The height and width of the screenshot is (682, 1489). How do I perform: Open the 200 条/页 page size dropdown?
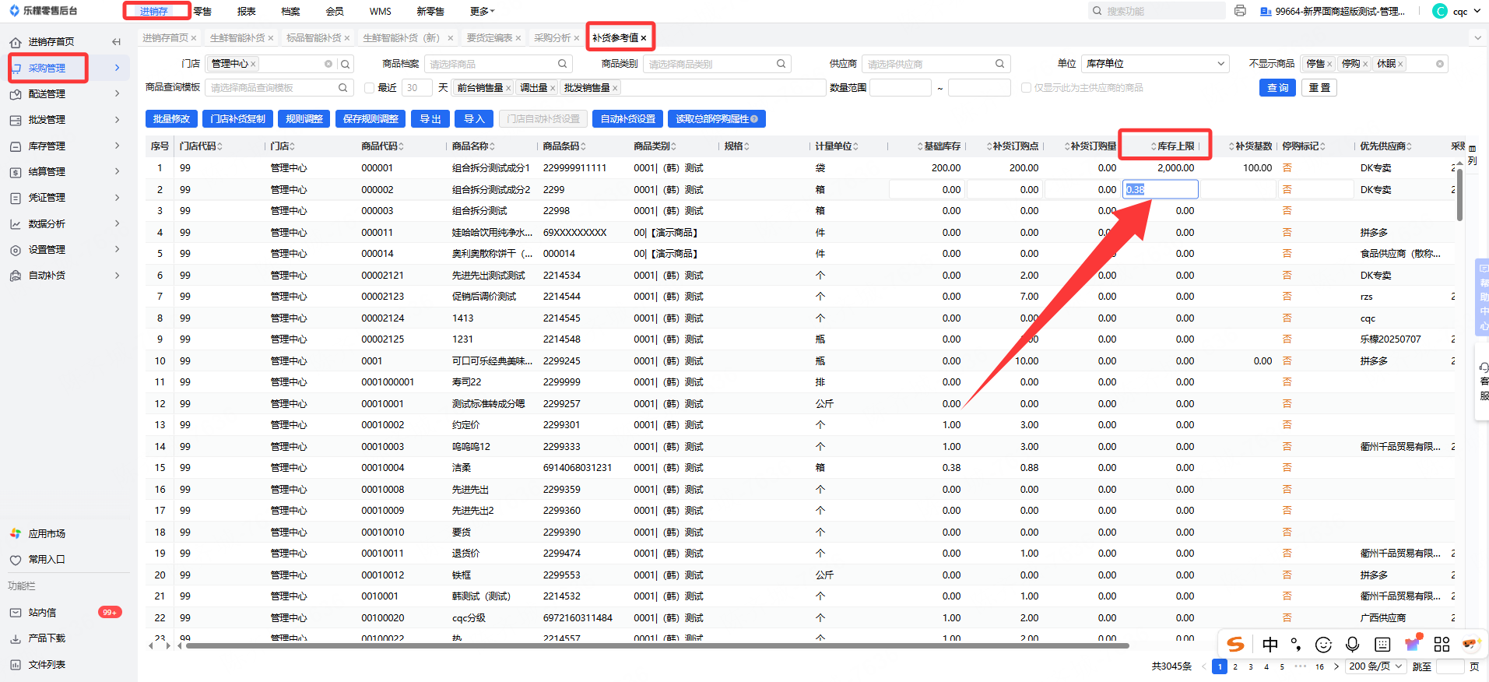click(x=1375, y=666)
